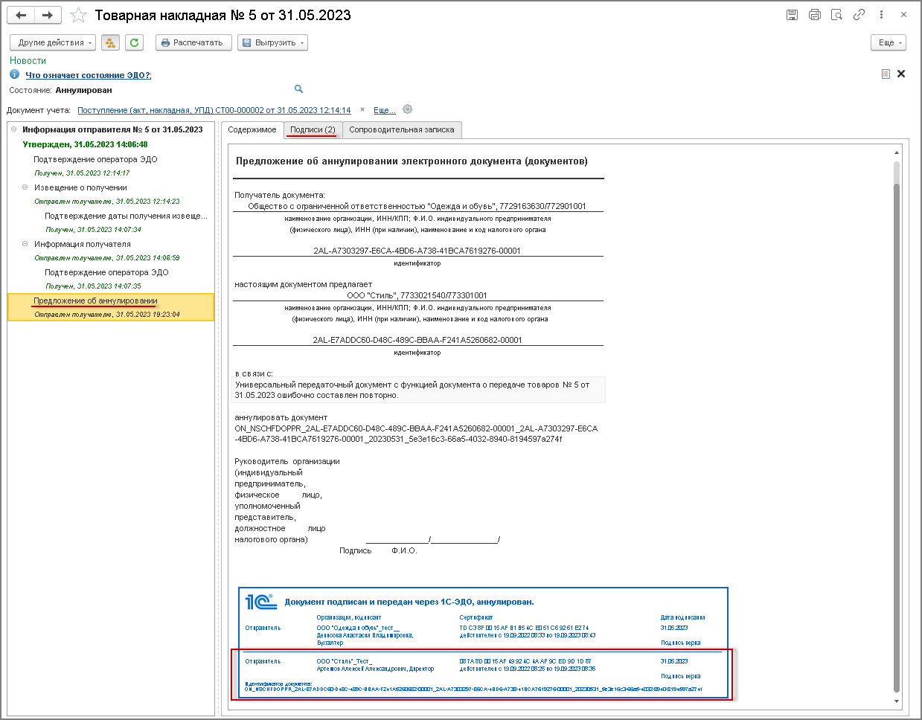The width and height of the screenshot is (922, 720).
Task: Collapse the Извещение о получении node
Action: (x=25, y=187)
